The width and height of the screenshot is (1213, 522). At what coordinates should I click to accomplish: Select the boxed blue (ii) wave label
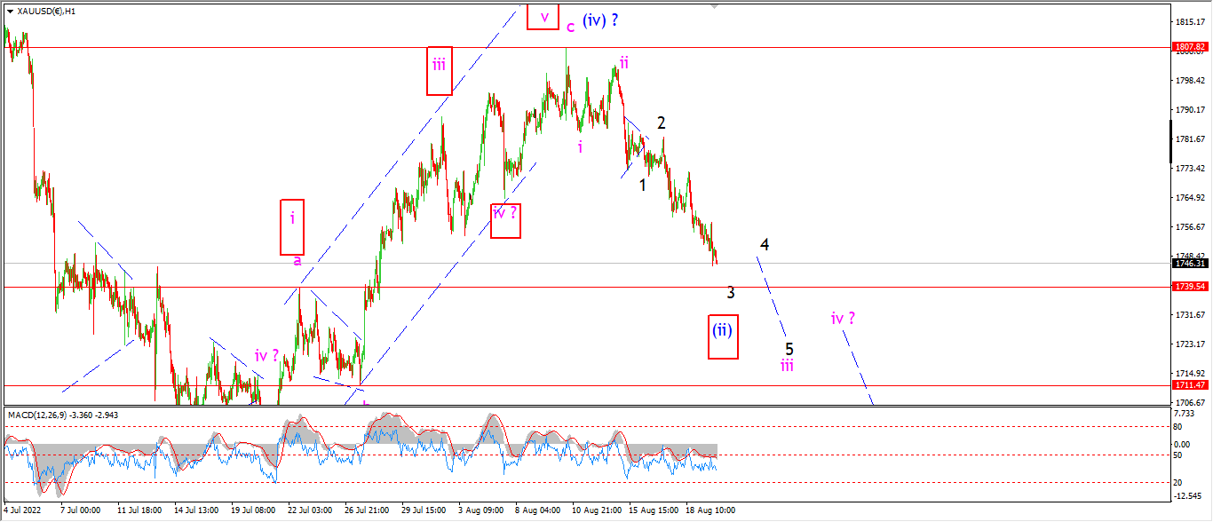(x=723, y=336)
